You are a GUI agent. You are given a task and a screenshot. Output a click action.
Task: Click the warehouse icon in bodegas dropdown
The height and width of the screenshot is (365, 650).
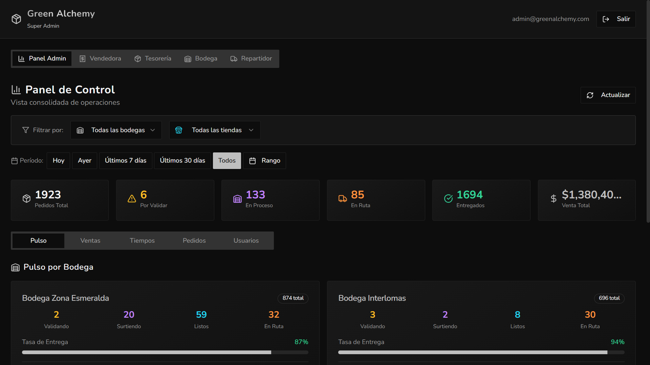(x=80, y=130)
